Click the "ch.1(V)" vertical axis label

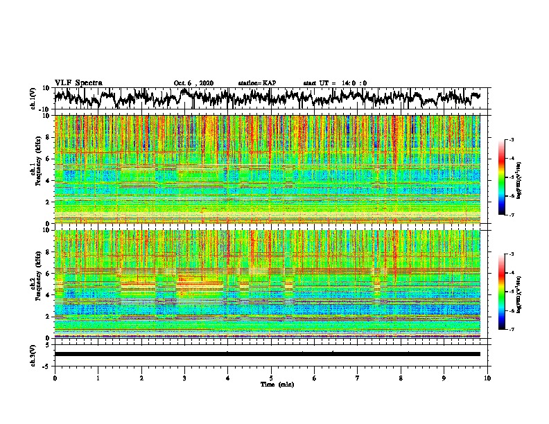tap(33, 98)
